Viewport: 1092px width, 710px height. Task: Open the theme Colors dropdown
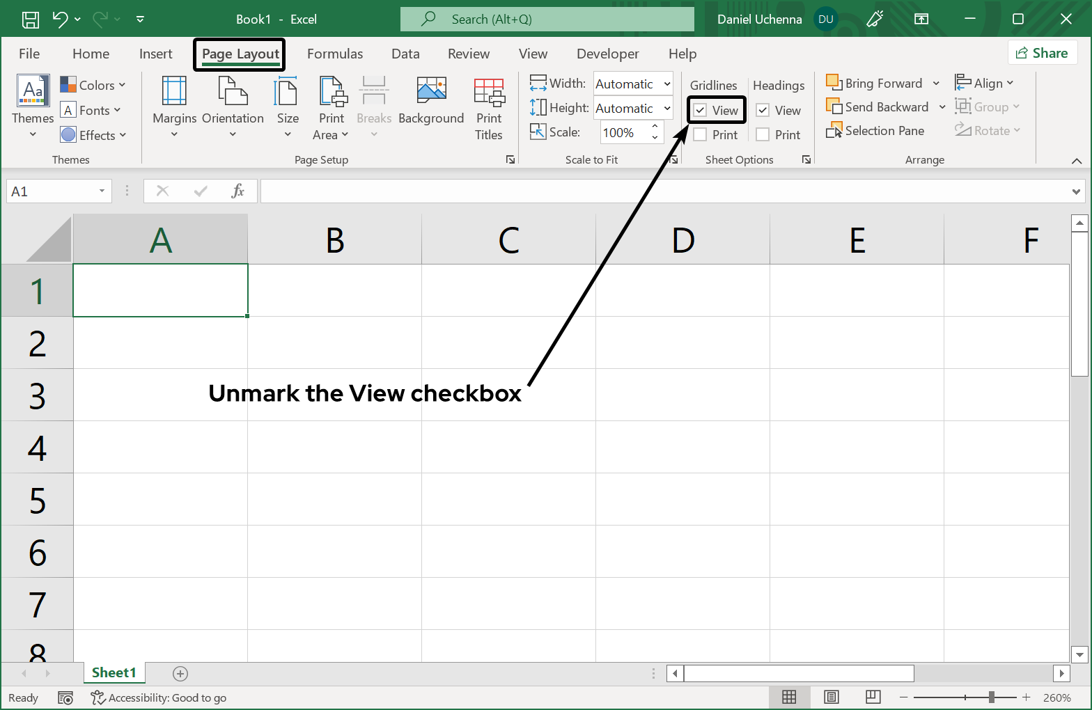coord(93,85)
